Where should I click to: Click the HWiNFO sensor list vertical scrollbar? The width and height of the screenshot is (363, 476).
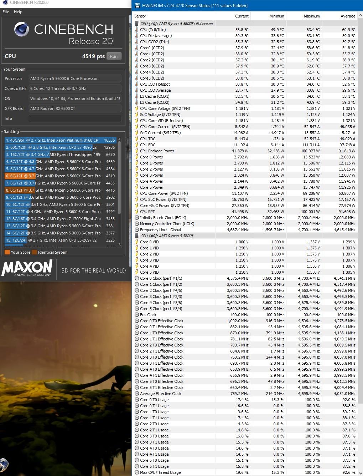360,211
